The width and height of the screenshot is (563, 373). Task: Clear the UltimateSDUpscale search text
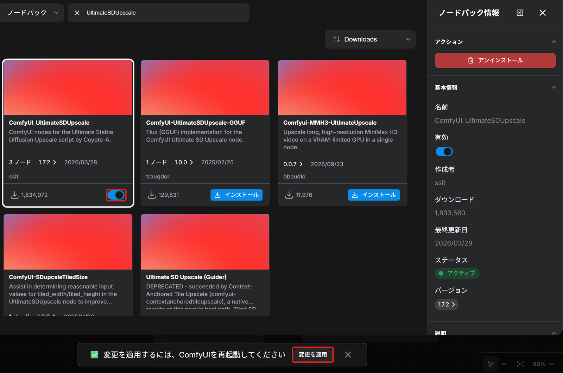(77, 13)
